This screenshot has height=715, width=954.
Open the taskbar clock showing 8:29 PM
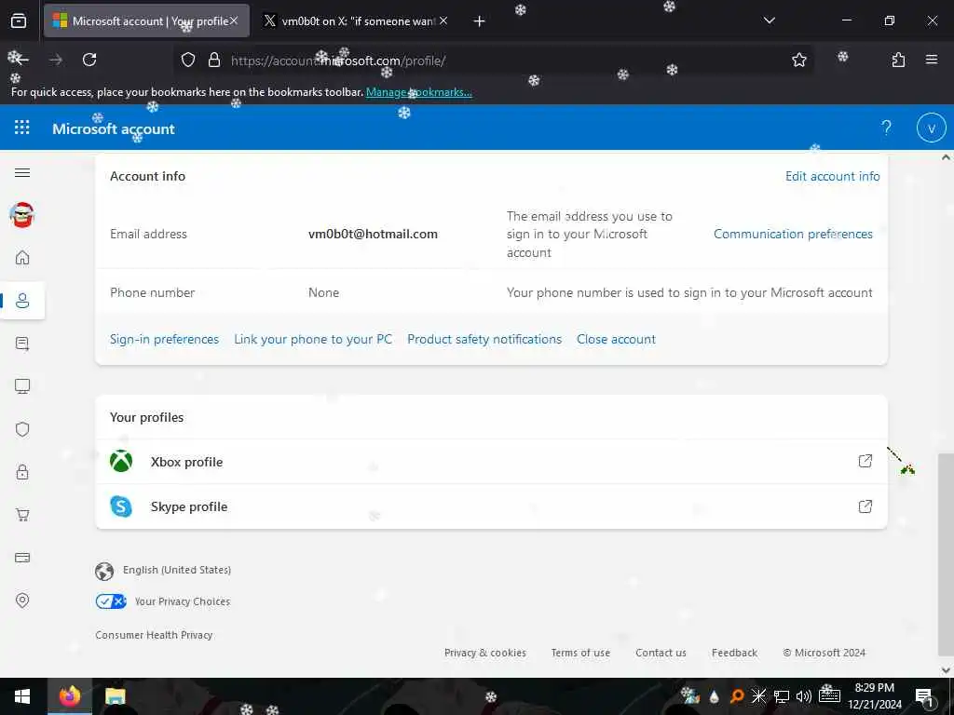coord(875,696)
